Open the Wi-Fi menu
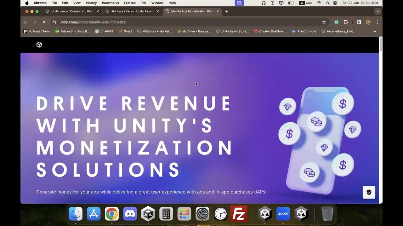The image size is (403, 226). tap(319, 3)
